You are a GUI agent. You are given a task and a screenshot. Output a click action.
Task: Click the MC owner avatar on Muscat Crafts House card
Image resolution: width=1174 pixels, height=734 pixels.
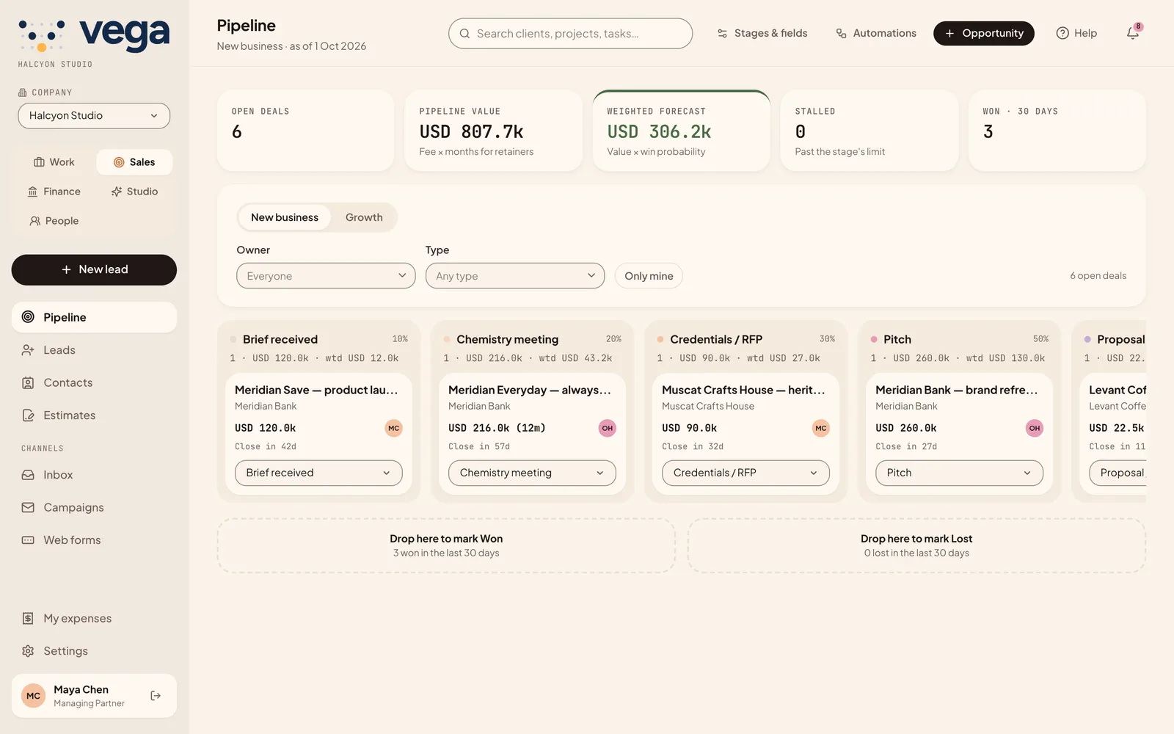[820, 428]
